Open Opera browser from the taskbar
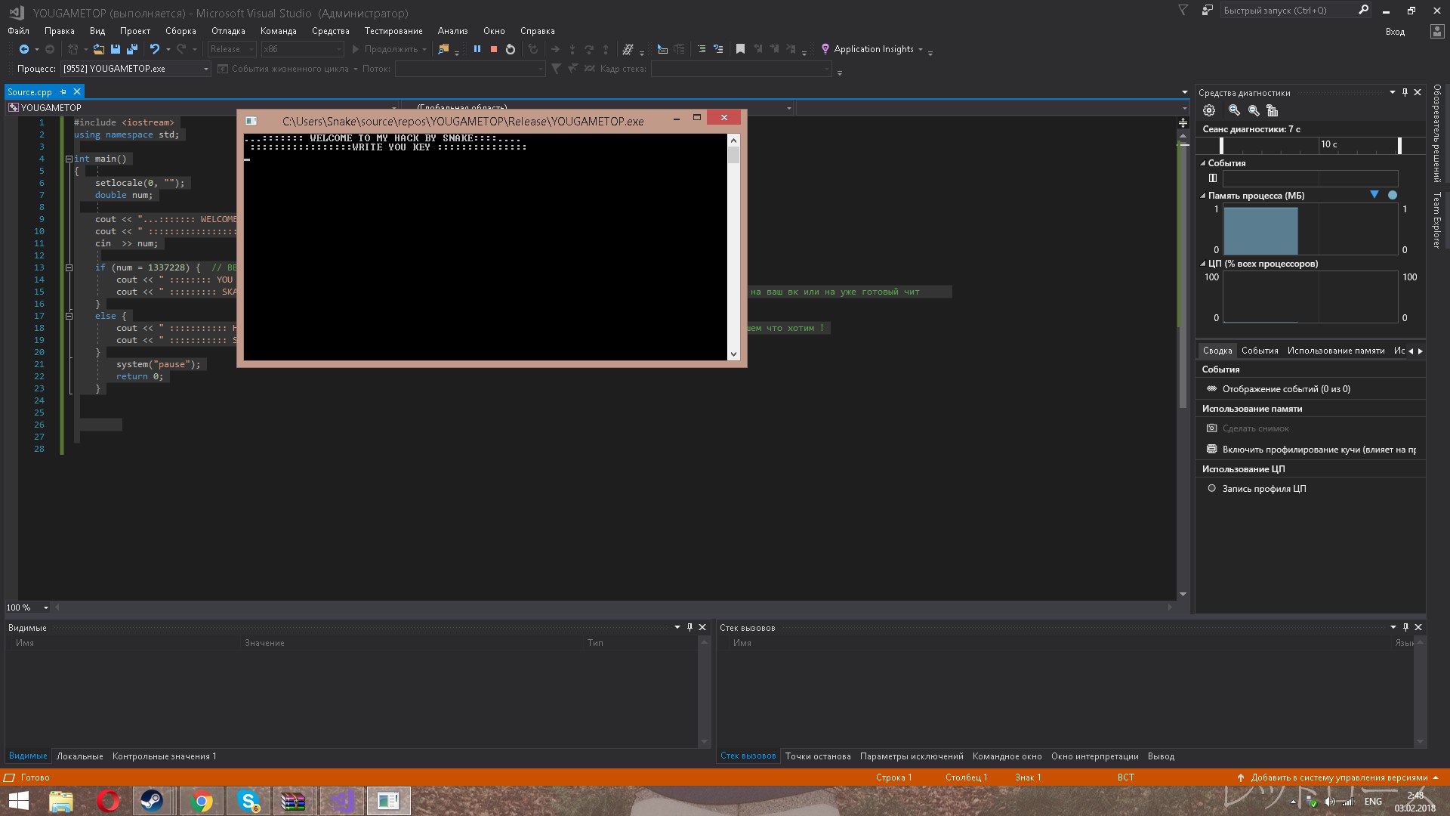This screenshot has height=816, width=1450. pyautogui.click(x=108, y=801)
